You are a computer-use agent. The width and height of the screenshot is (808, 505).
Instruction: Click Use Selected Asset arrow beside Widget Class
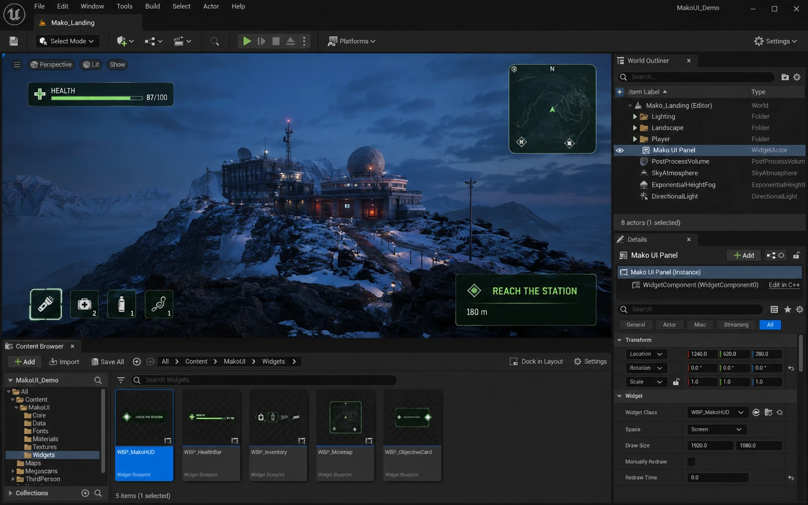click(x=756, y=412)
